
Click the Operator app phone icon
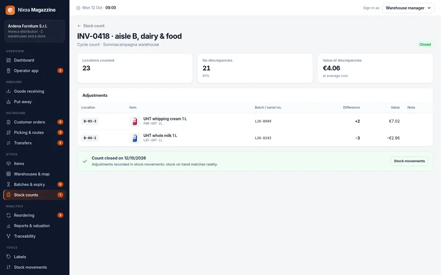pyautogui.click(x=8, y=71)
